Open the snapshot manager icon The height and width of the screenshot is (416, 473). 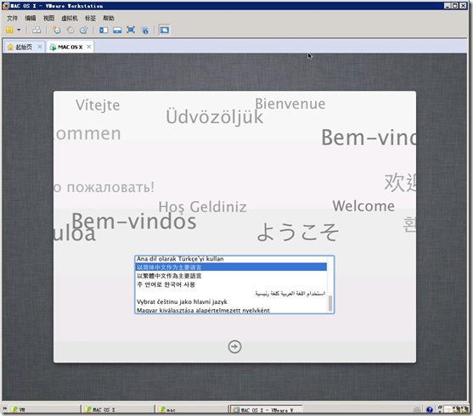click(83, 30)
